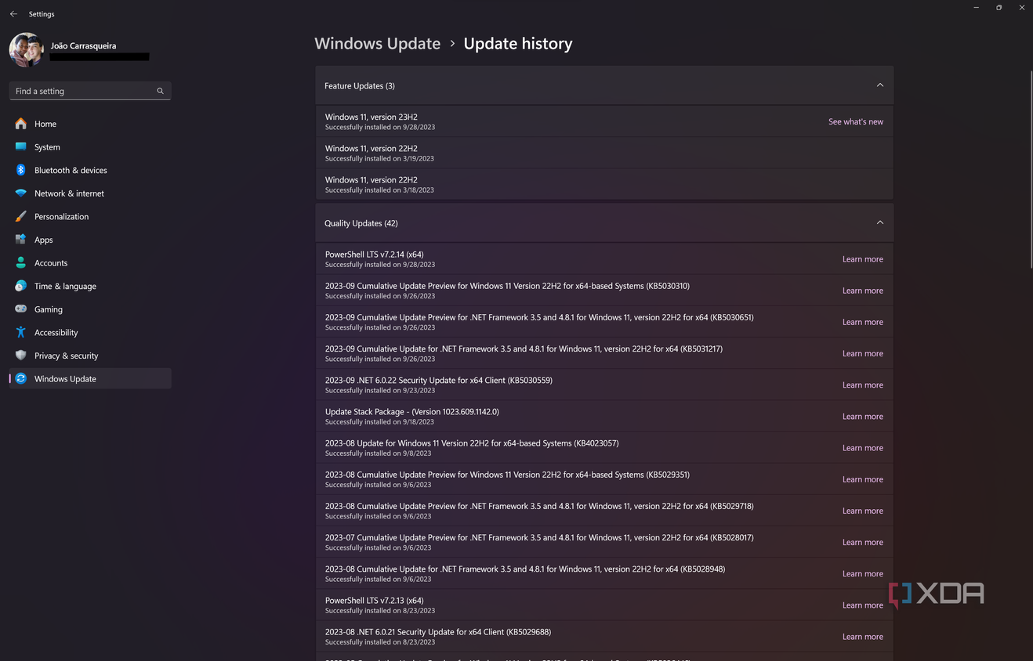Screen dimensions: 1033x661
Task: Click the user profile picture
Action: point(26,50)
